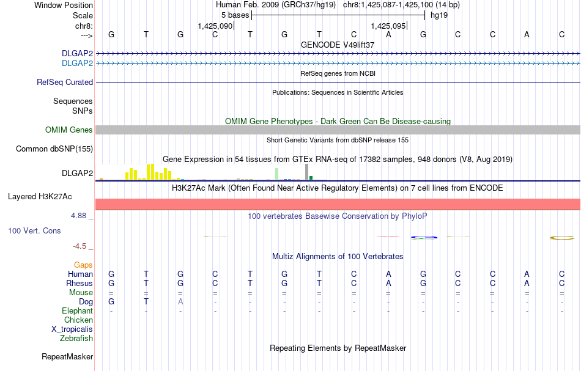This screenshot has height=371, width=581.
Task: Click the Scale track label
Action: [83, 15]
